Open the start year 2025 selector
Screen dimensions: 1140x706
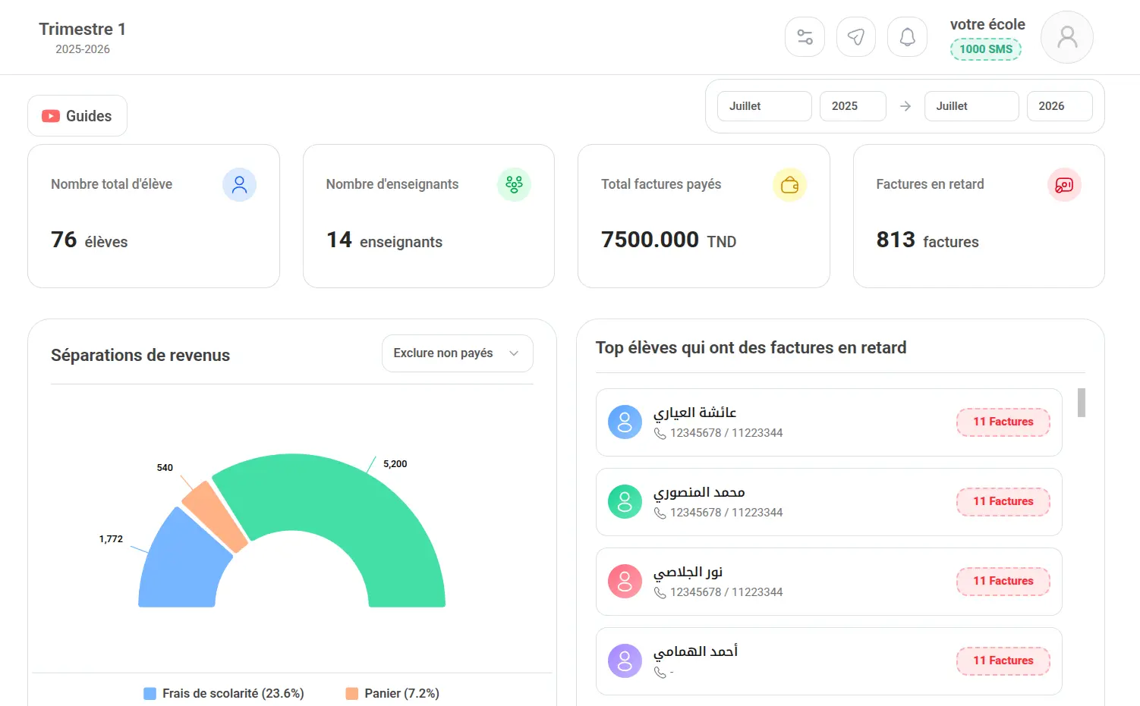(852, 106)
